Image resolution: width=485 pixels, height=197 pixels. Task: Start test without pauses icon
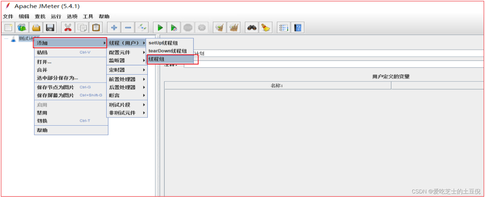174,28
